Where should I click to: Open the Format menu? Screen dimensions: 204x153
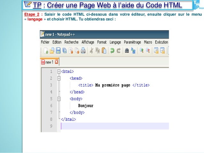(102, 42)
